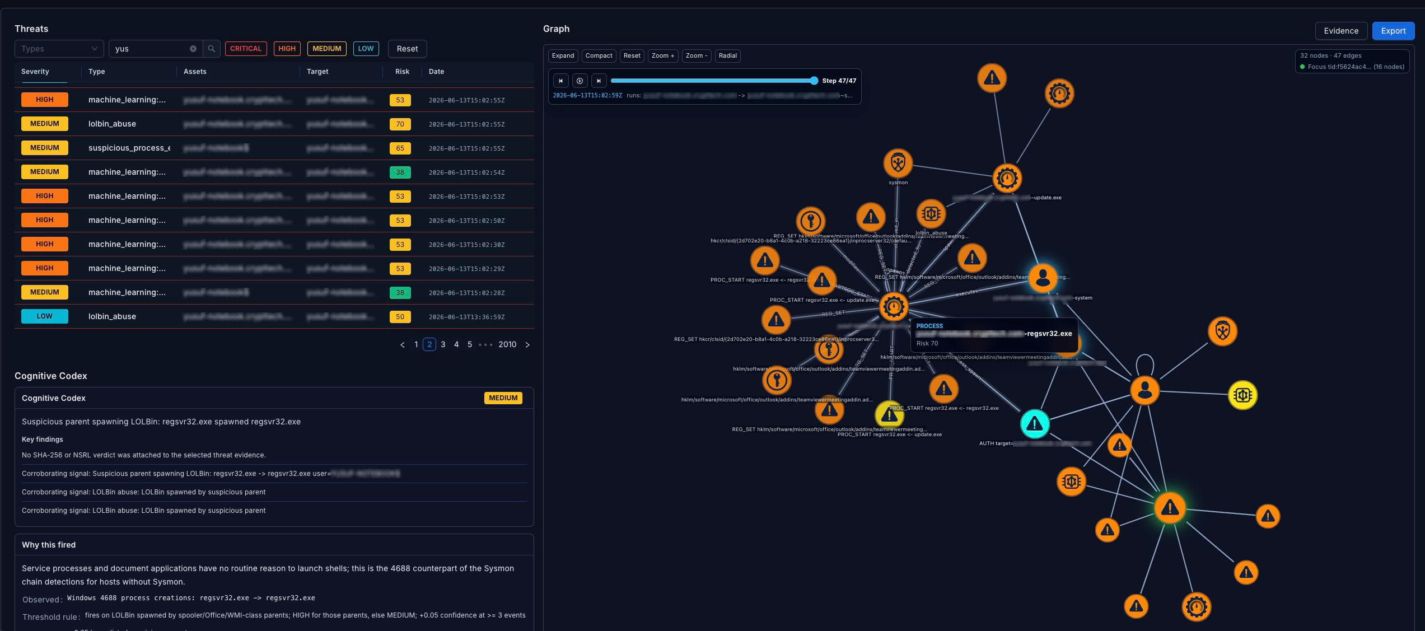This screenshot has height=631, width=1425.
Task: Toggle the CRITICAL severity filter
Action: click(x=246, y=49)
